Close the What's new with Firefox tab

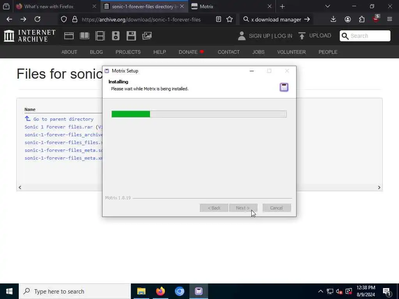pyautogui.click(x=94, y=7)
